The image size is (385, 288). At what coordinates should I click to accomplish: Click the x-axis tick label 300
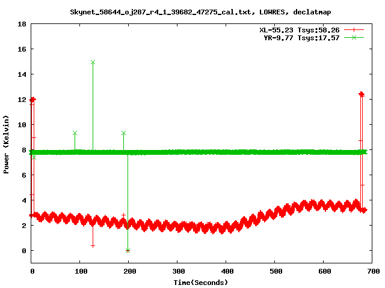[179, 271]
